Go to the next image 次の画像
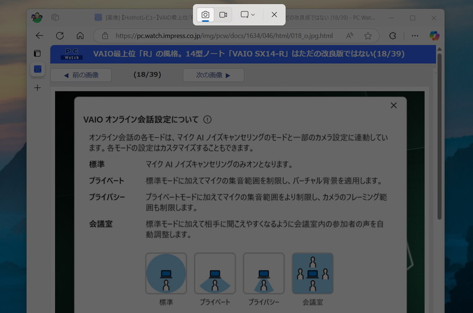Screen dimensions: 473x313 coord(213,75)
